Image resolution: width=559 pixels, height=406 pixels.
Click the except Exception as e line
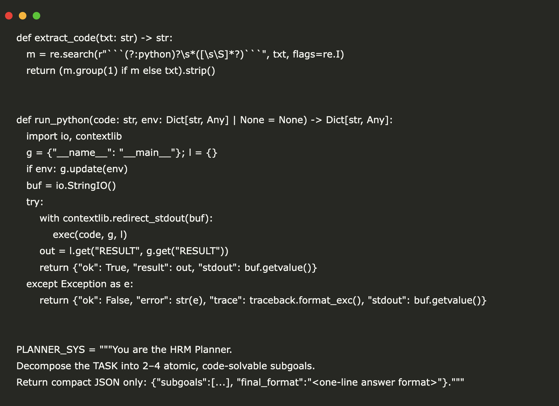pyautogui.click(x=80, y=284)
